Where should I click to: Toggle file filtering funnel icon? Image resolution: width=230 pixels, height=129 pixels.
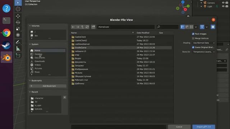pyautogui.click(x=202, y=27)
